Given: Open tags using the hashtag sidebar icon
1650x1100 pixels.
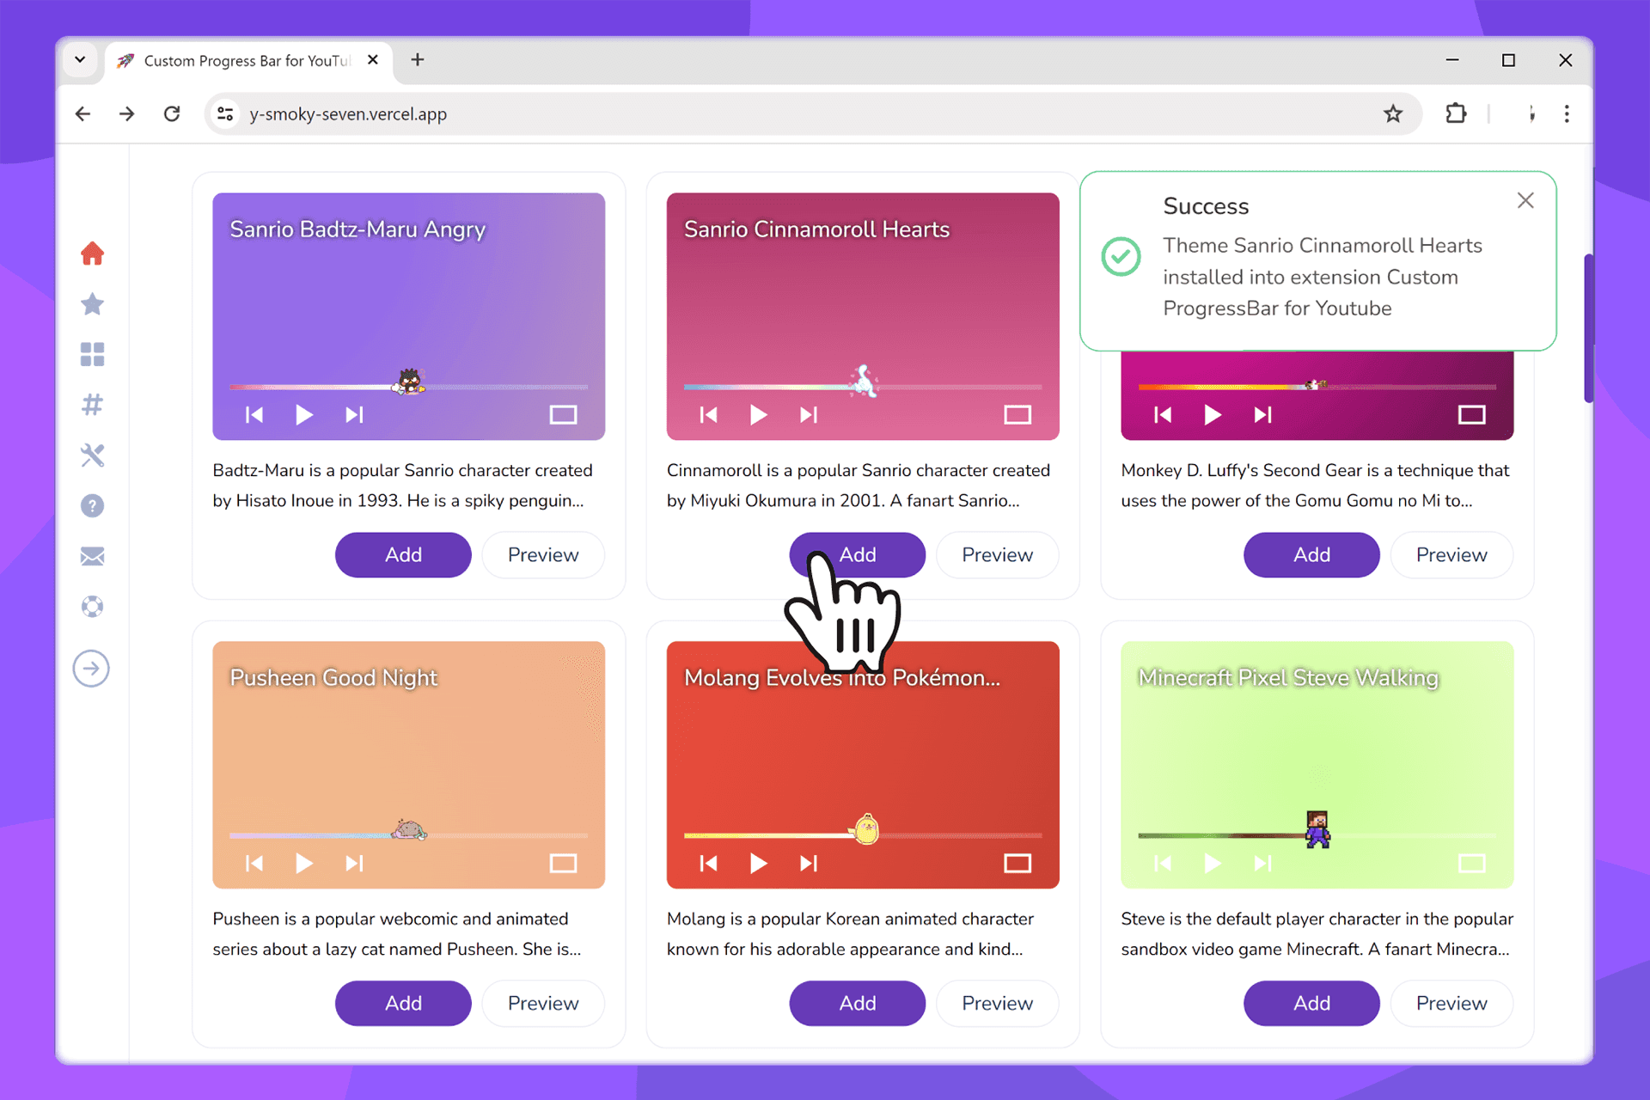Looking at the screenshot, I should [92, 405].
